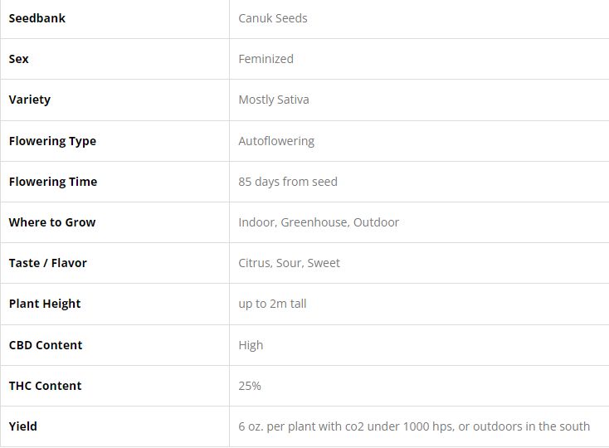Select the 85 days from seed text

point(287,182)
